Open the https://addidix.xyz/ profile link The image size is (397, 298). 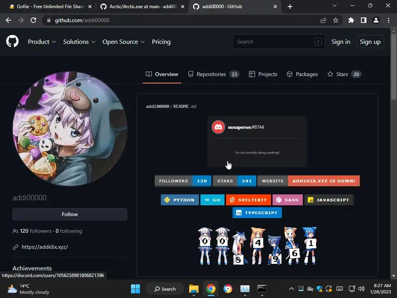pos(45,247)
